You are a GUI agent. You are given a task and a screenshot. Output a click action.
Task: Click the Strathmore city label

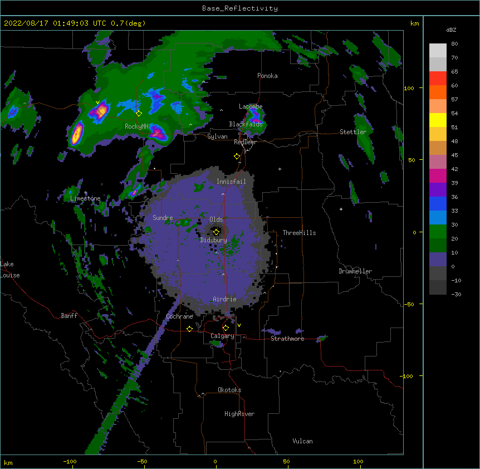287,339
